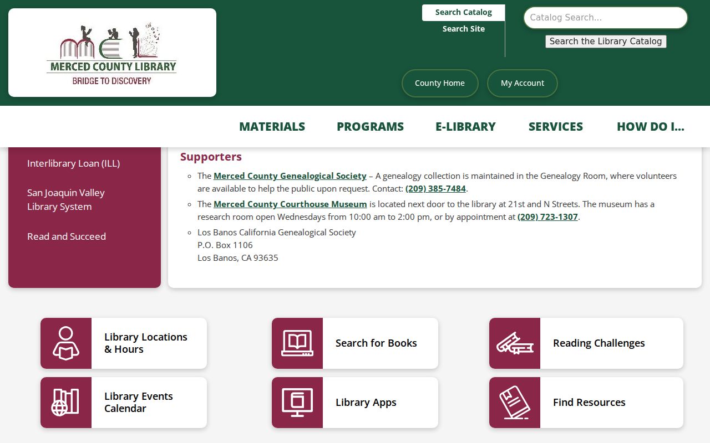Focus the Catalog Search input field
The width and height of the screenshot is (710, 443).
coord(606,18)
